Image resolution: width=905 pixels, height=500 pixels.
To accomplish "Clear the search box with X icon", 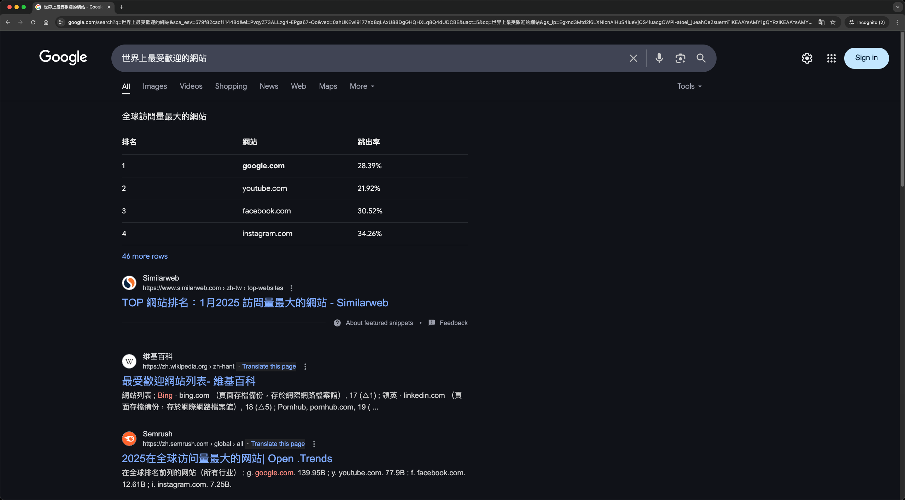I will pos(633,58).
